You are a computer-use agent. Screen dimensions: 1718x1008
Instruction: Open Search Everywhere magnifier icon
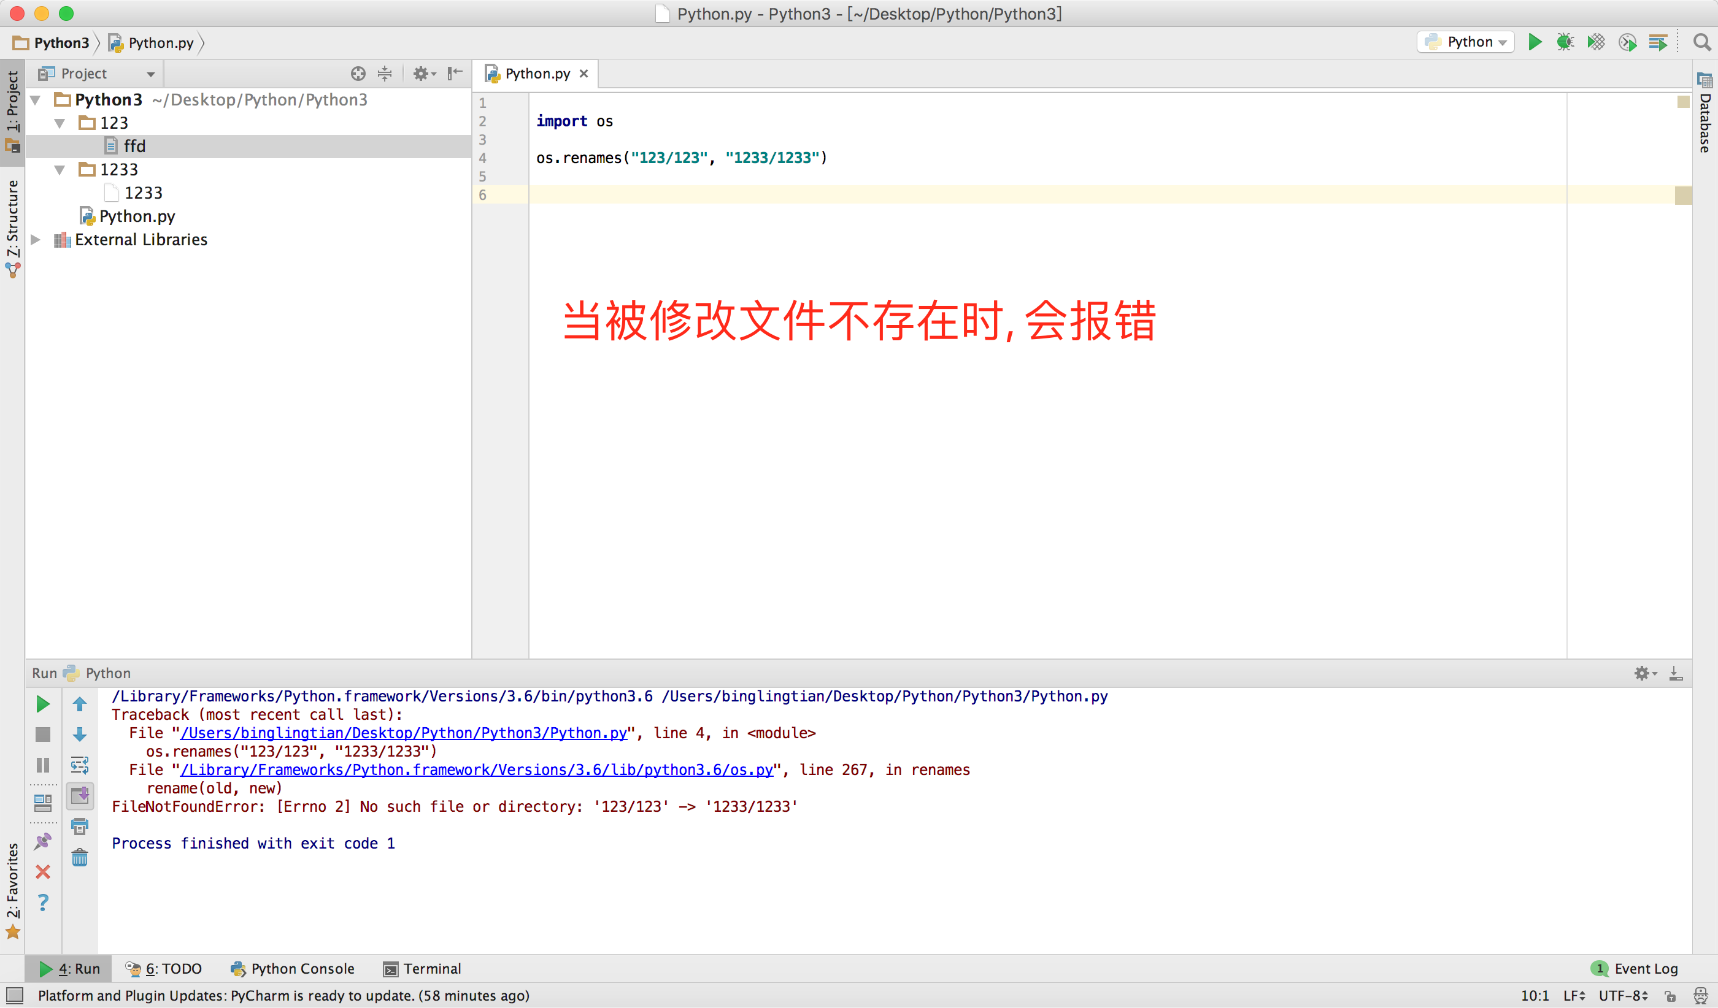tap(1701, 42)
